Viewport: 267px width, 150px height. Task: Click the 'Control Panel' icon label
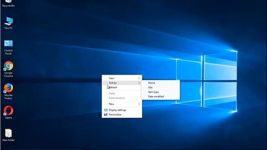point(8,52)
